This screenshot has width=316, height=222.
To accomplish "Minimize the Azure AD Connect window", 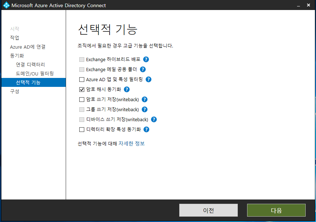I will pyautogui.click(x=299, y=5).
